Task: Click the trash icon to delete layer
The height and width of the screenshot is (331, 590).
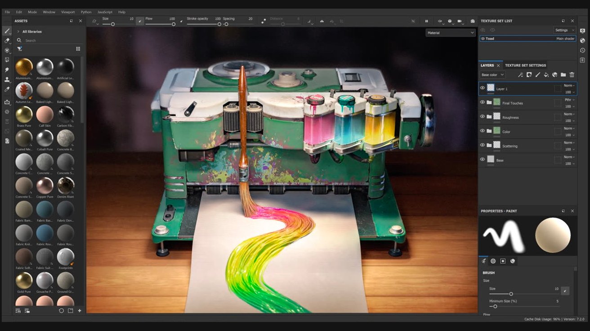Action: [572, 75]
